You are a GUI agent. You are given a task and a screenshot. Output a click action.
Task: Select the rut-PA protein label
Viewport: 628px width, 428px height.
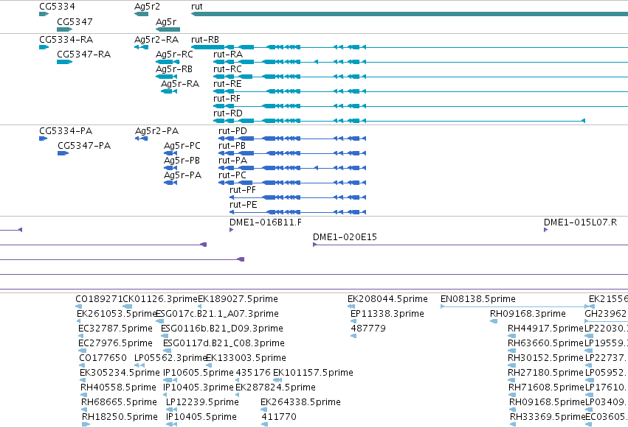click(x=232, y=161)
